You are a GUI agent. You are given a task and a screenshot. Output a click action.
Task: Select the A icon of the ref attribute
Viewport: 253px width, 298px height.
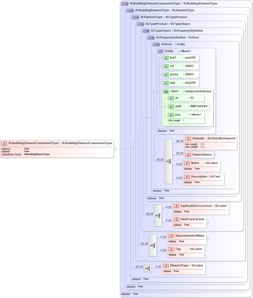coord(166,66)
